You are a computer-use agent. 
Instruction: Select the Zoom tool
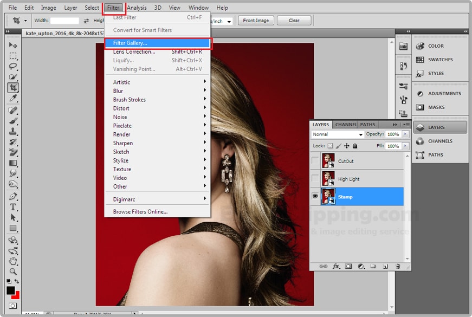coord(13,271)
